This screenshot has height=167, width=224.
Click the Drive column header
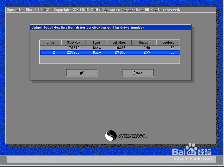tap(50, 42)
